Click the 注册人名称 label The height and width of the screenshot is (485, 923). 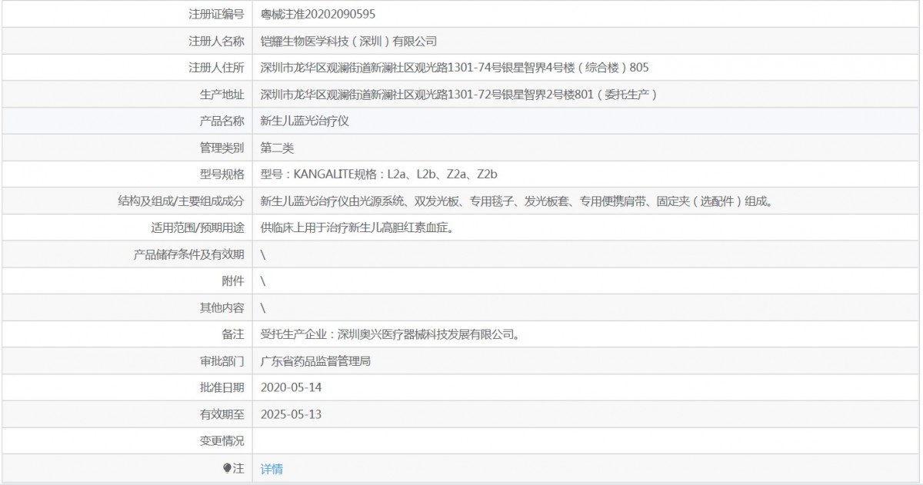coord(216,41)
